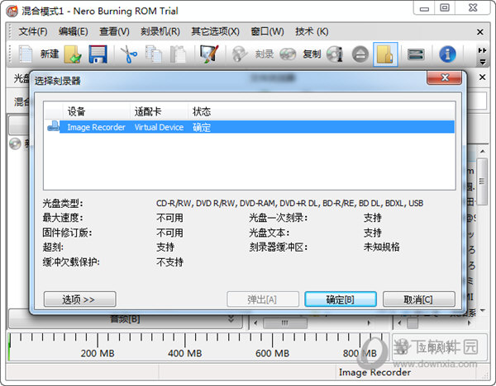The image size is (496, 386).
Task: Click the copy disc double-disc icon
Action: pos(288,54)
